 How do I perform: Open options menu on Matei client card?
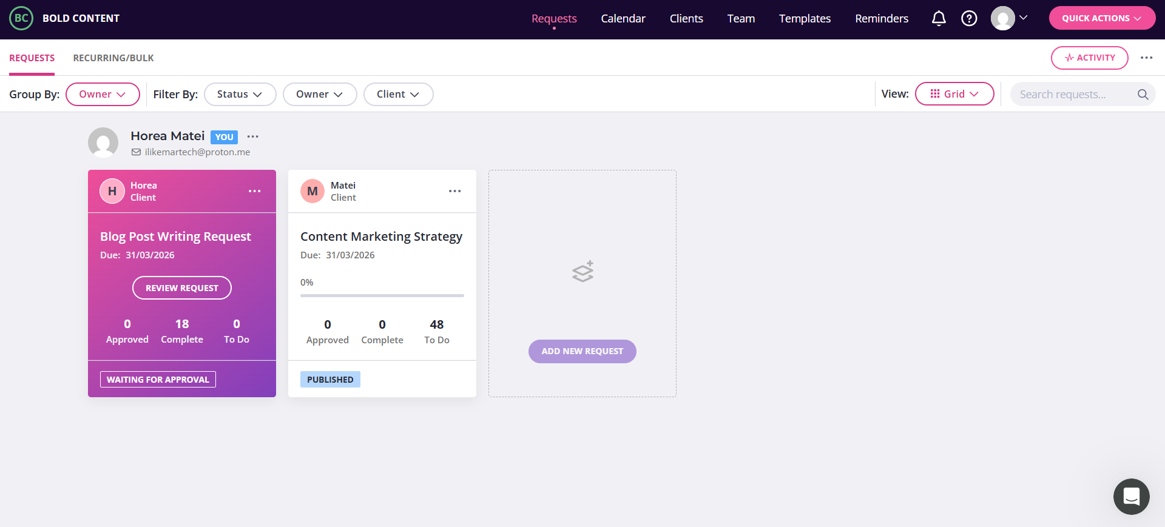454,191
